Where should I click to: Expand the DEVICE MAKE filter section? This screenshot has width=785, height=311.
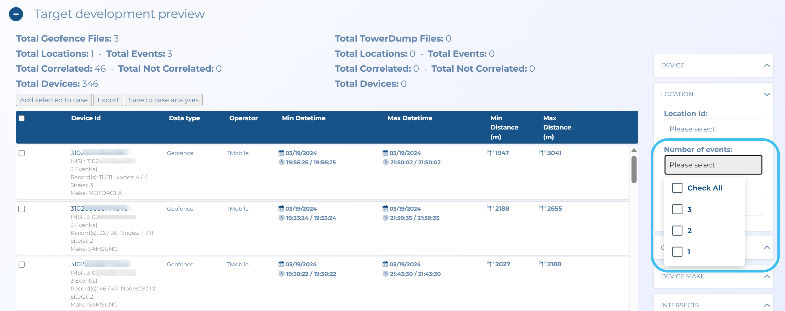click(767, 276)
